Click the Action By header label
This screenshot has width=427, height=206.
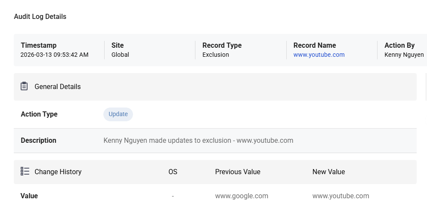click(x=399, y=45)
